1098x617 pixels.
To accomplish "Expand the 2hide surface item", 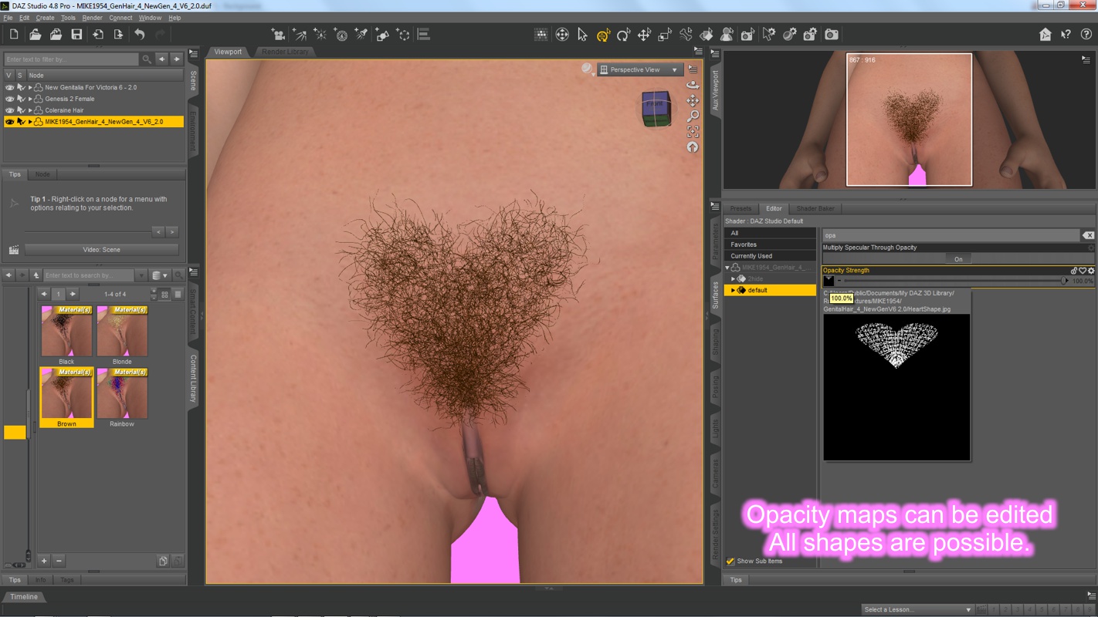I will 734,278.
